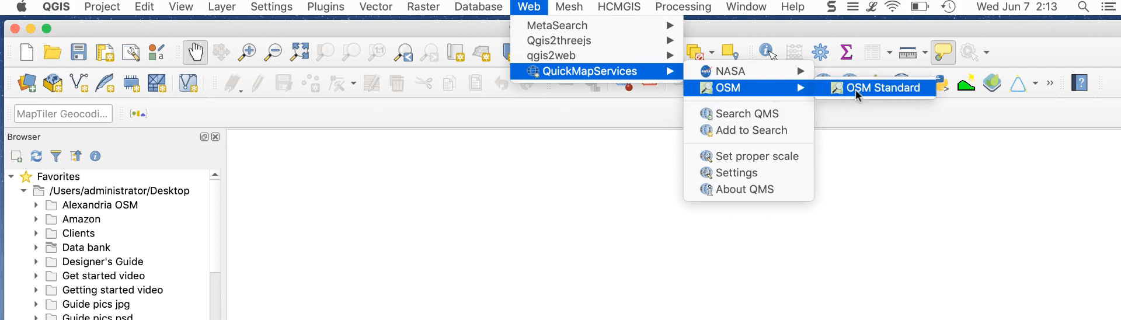
Task: Open the NASA submenu
Action: 749,71
